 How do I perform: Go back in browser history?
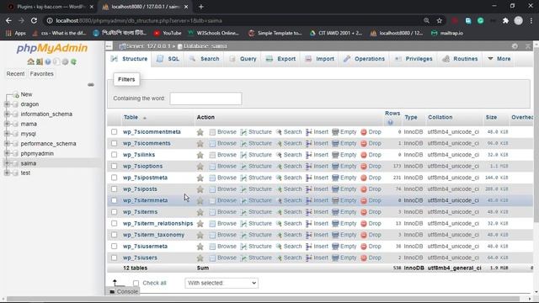pos(8,20)
